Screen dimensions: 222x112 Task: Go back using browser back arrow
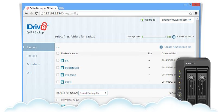click(26, 13)
